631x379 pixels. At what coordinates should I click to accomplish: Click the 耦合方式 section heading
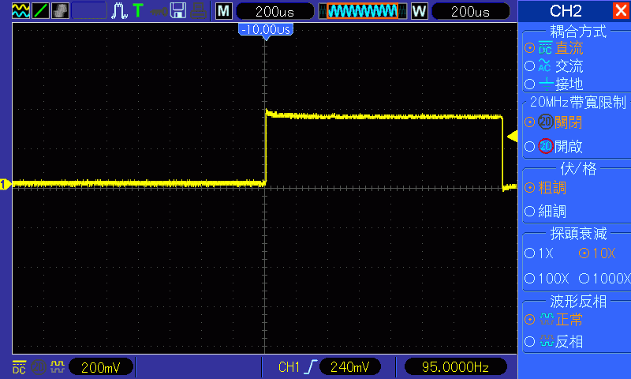[x=578, y=31]
